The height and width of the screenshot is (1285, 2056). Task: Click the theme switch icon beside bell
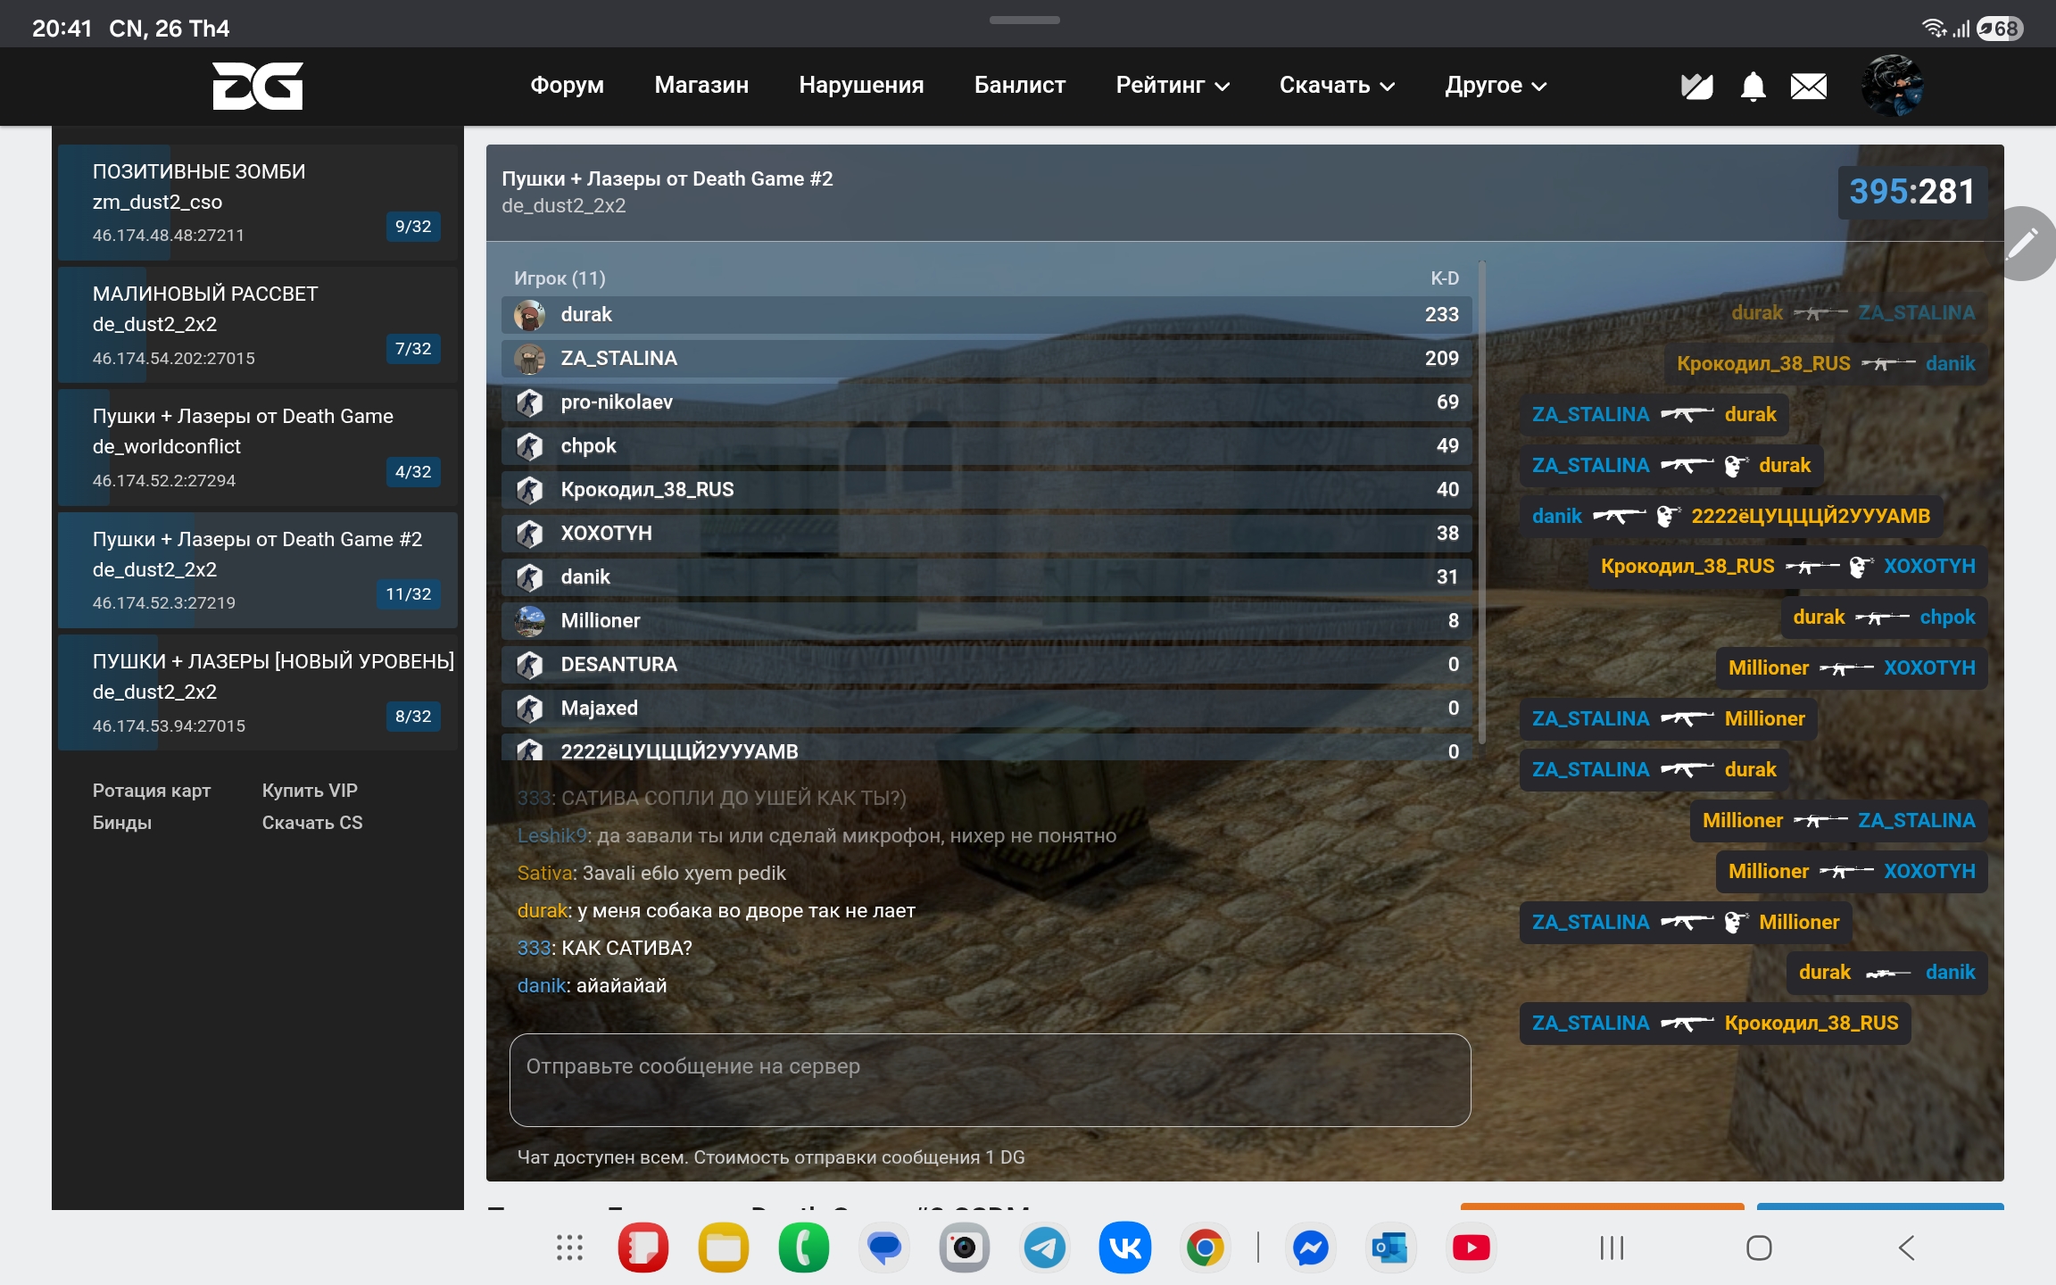pyautogui.click(x=1696, y=87)
